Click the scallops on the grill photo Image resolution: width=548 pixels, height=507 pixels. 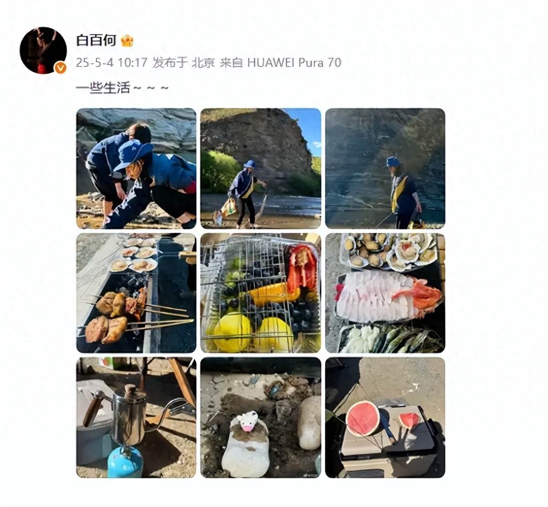(135, 253)
